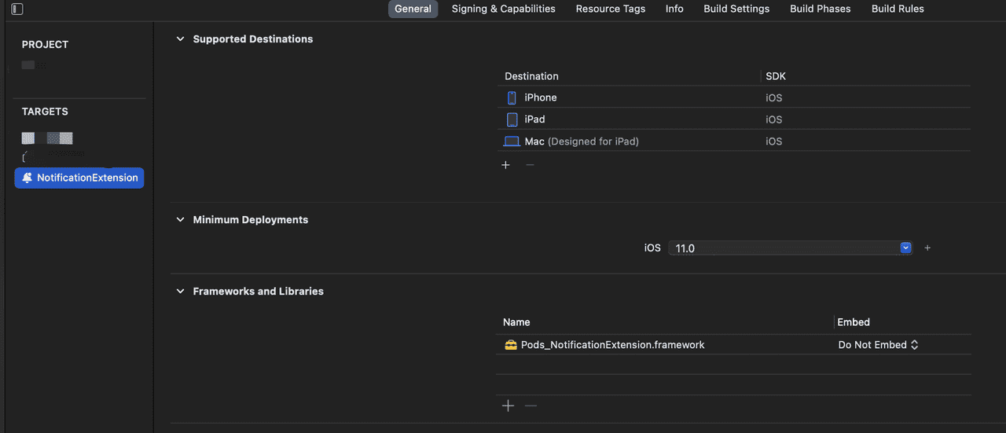Screen dimensions: 1006x433
Task: Click the Mac laptop destination icon
Action: click(x=512, y=141)
